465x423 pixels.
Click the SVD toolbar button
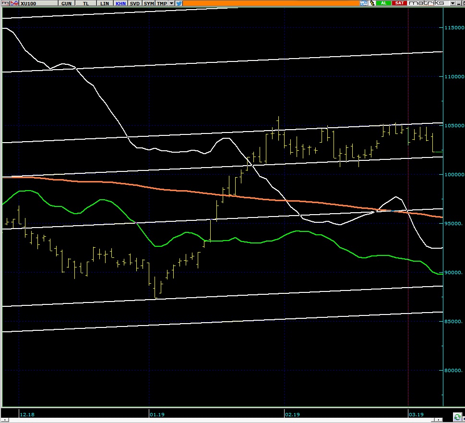point(135,3)
